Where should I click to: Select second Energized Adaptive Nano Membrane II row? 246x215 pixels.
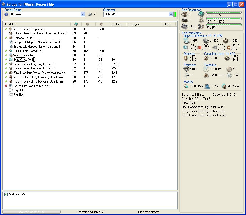click(x=90, y=47)
